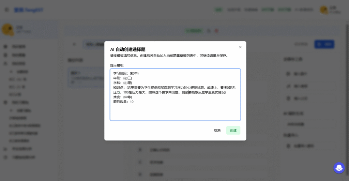The width and height of the screenshot is (349, 181).
Task: Collapse the first expandable sidebar group
Action: (11, 72)
